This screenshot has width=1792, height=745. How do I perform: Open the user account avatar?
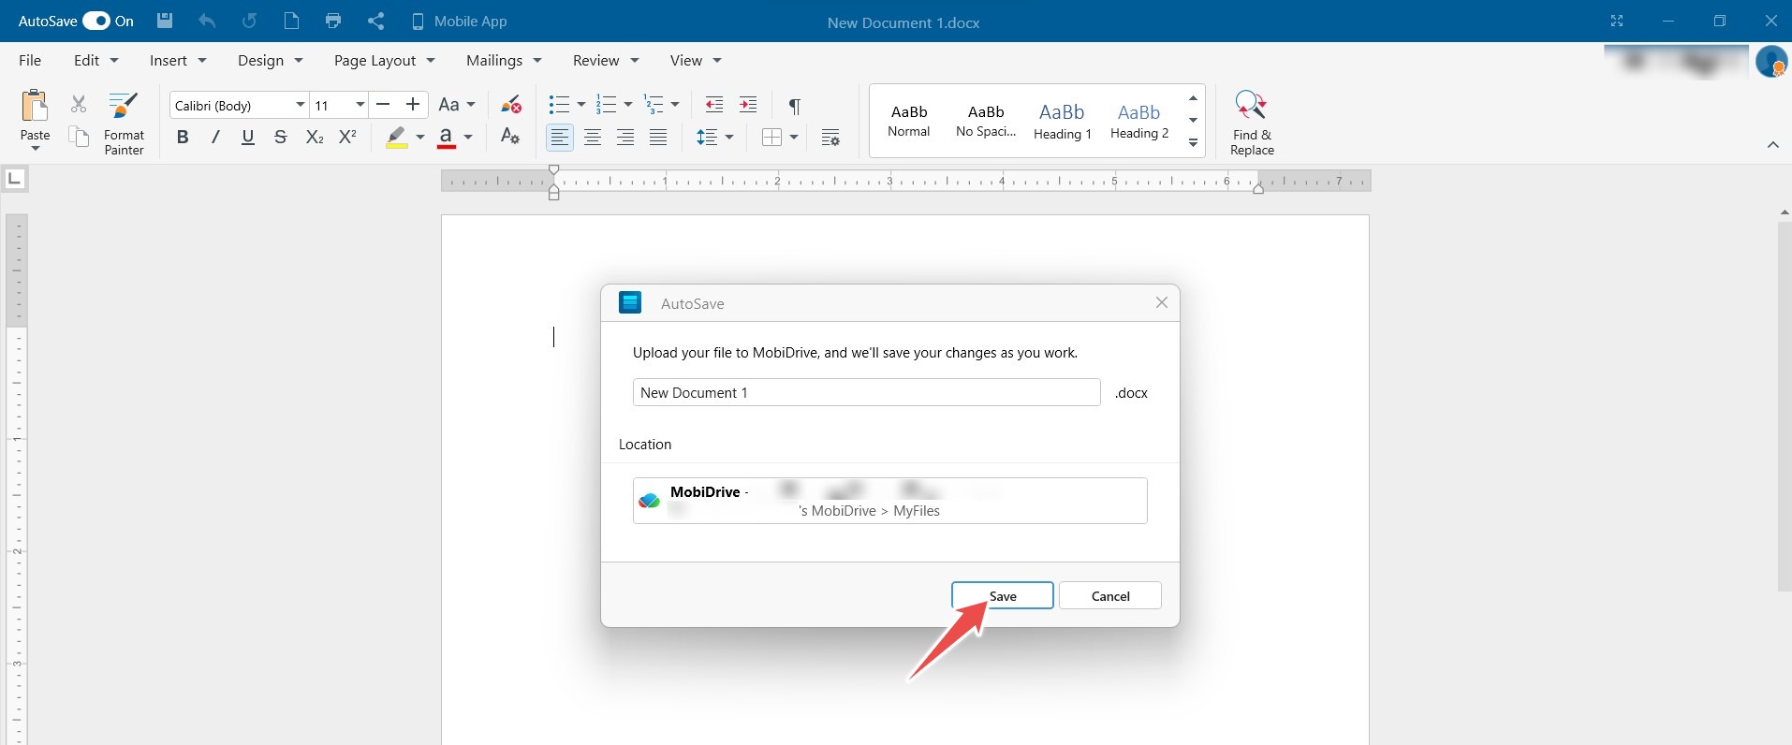1770,62
